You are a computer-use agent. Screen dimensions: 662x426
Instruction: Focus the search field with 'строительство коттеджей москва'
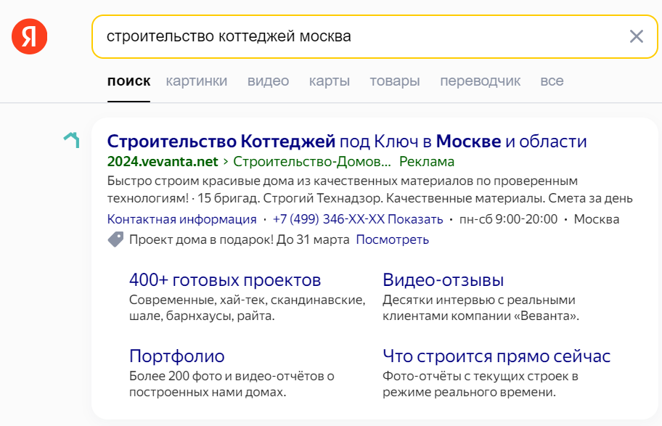(x=375, y=37)
